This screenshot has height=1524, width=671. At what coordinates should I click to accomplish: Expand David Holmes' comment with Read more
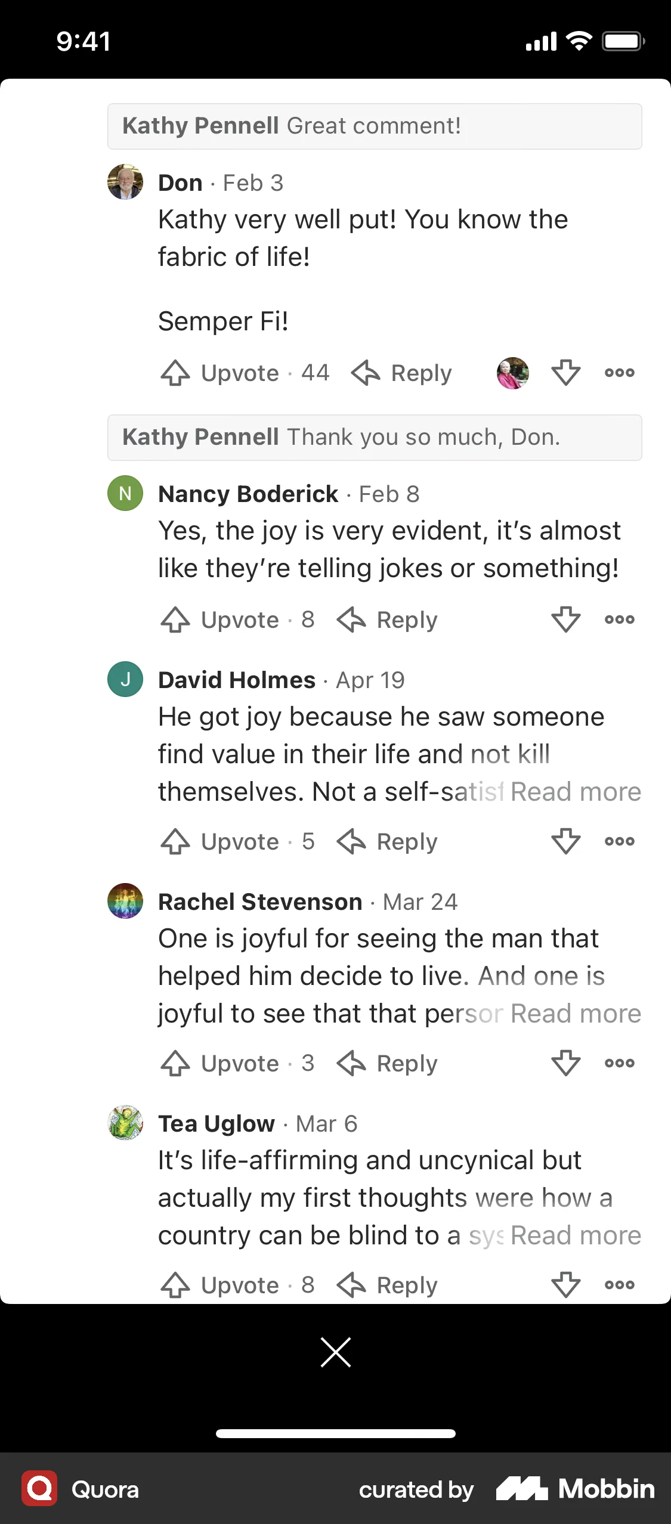(x=576, y=792)
